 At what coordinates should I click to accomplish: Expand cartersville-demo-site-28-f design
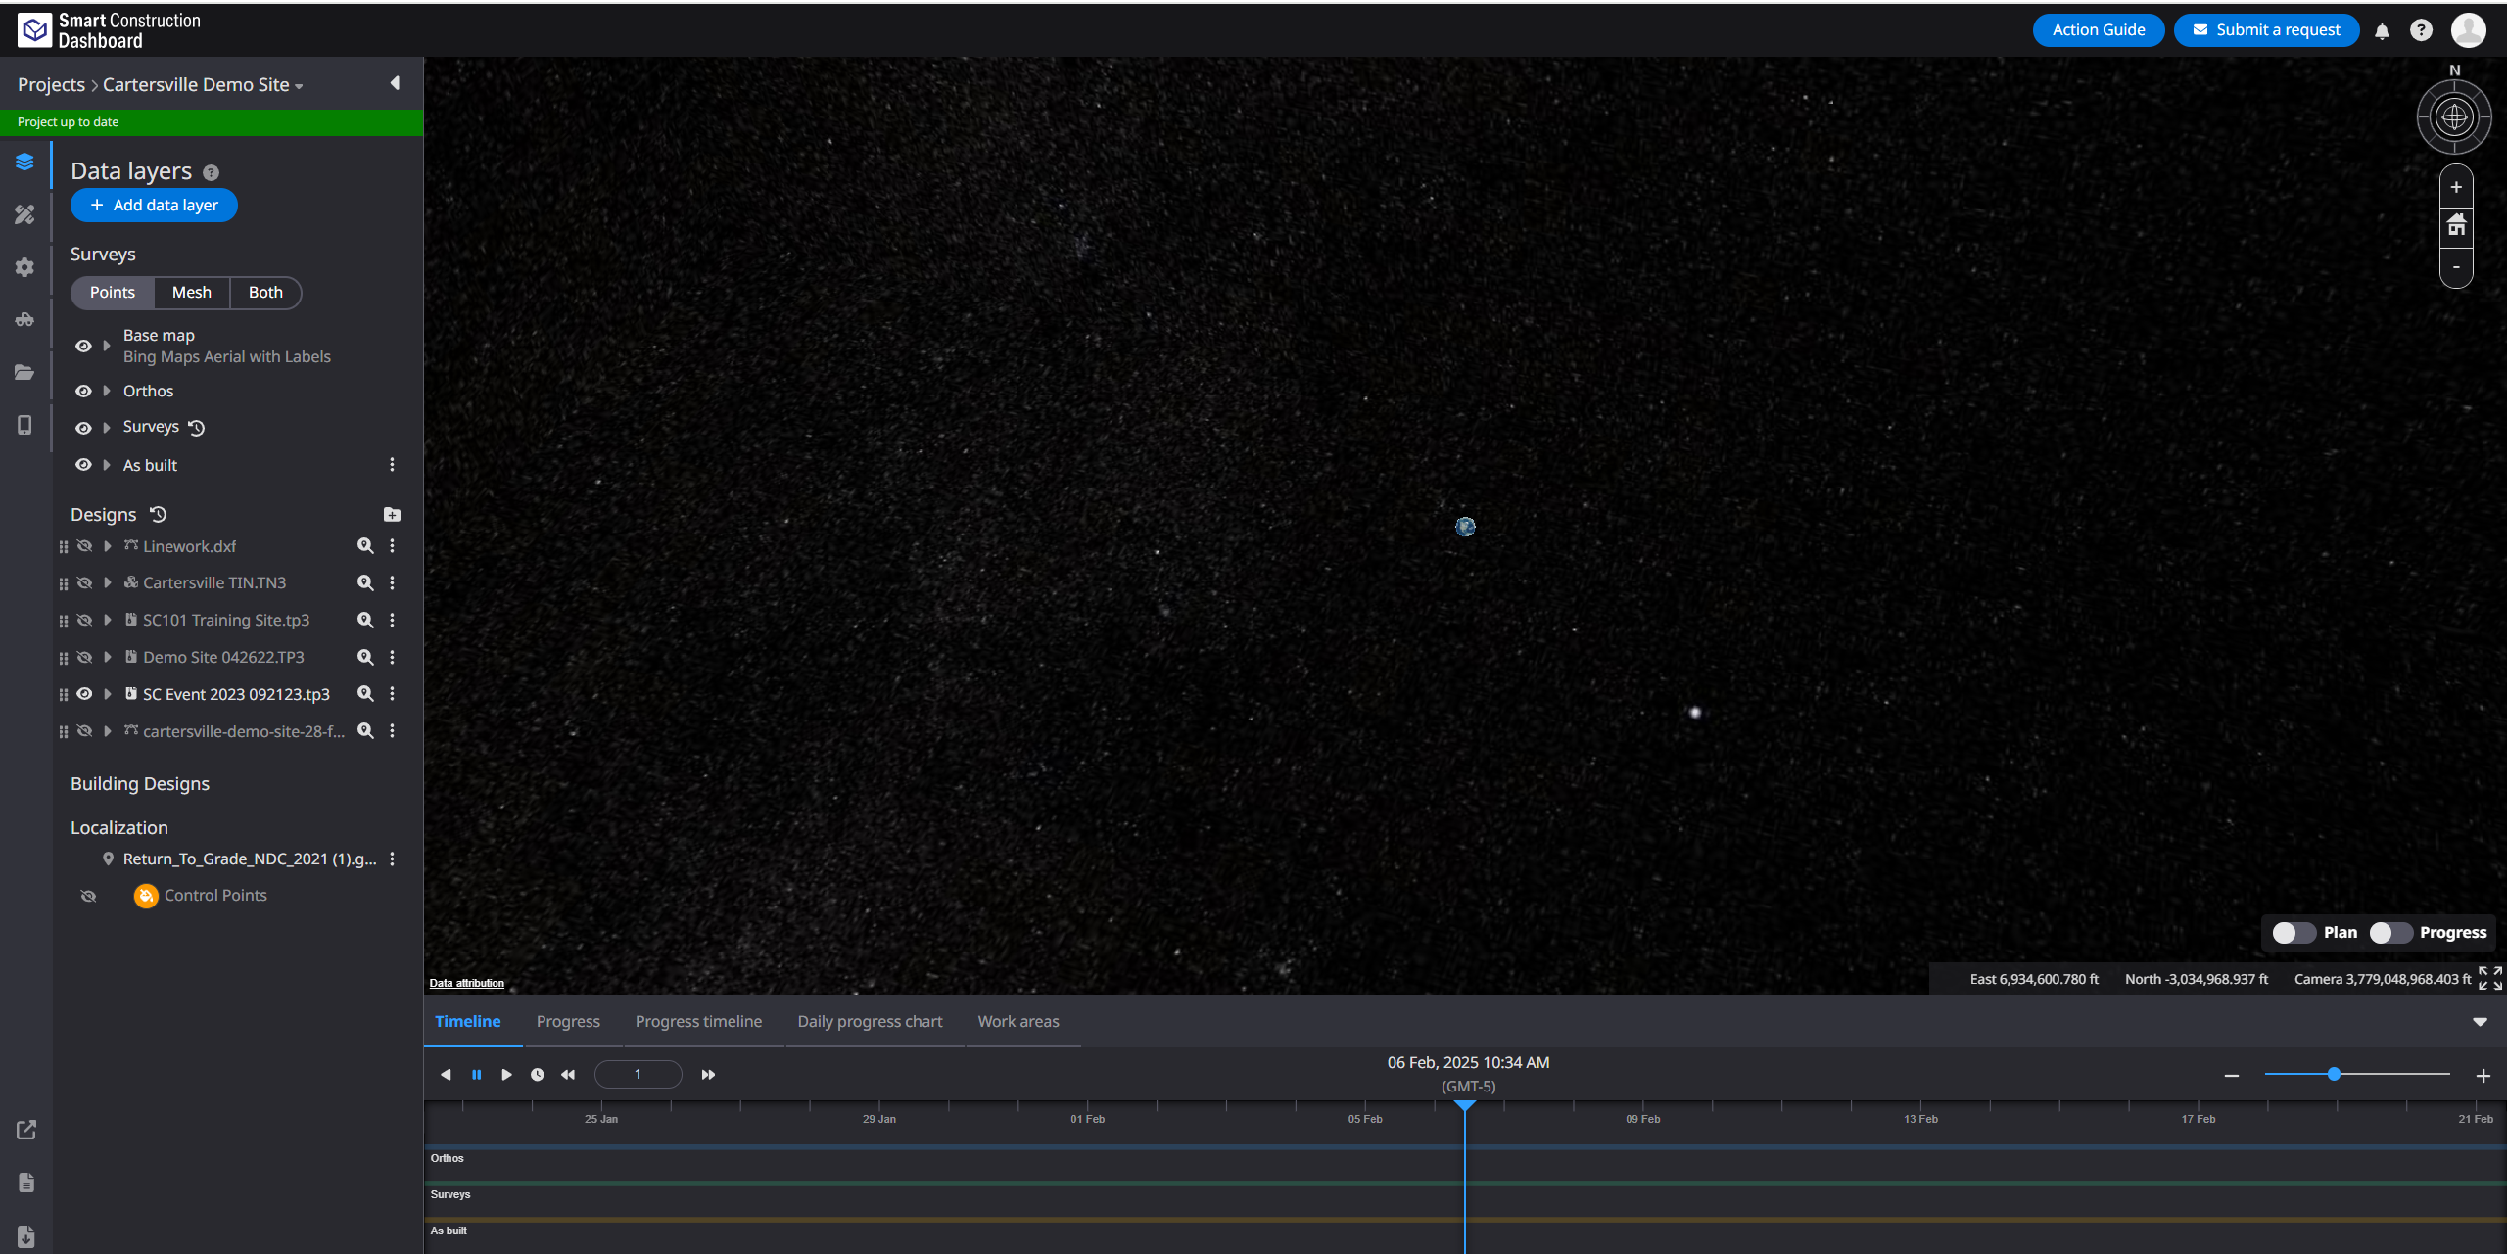click(x=108, y=731)
